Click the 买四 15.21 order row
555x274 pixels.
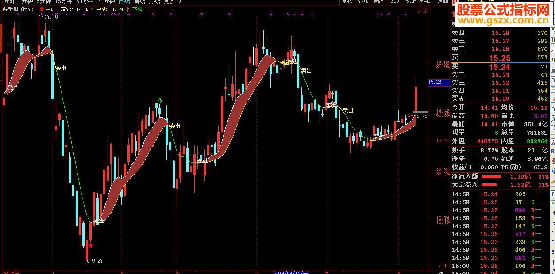(x=500, y=91)
